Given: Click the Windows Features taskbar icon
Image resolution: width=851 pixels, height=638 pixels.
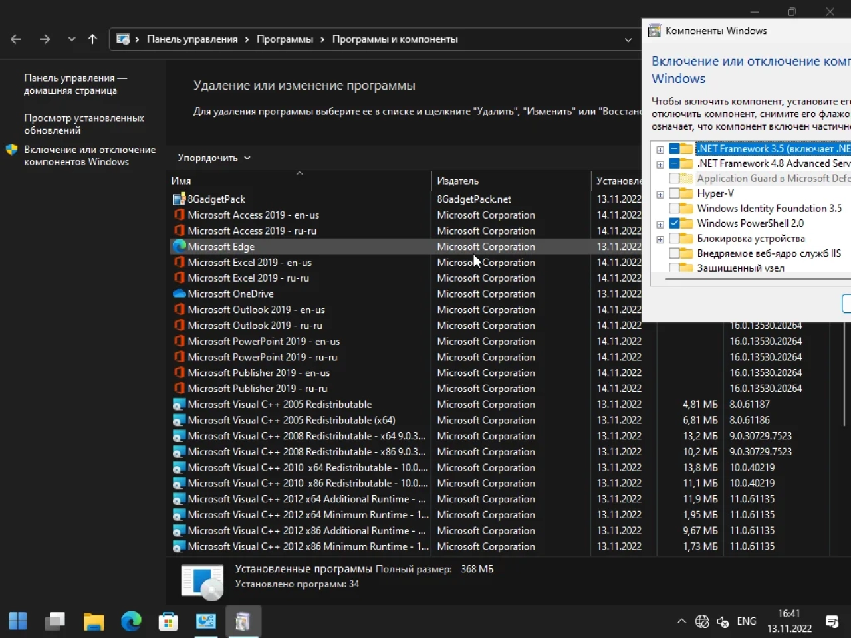Looking at the screenshot, I should [x=243, y=621].
